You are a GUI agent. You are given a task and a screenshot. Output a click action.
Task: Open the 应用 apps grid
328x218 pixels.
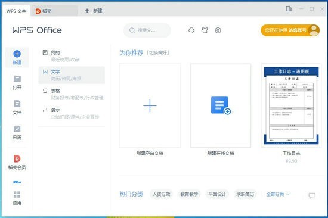coord(17,198)
